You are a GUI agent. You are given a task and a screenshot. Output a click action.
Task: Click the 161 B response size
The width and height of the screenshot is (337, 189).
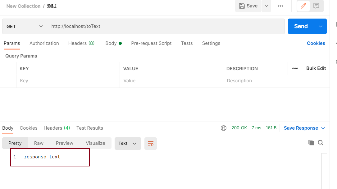click(271, 128)
